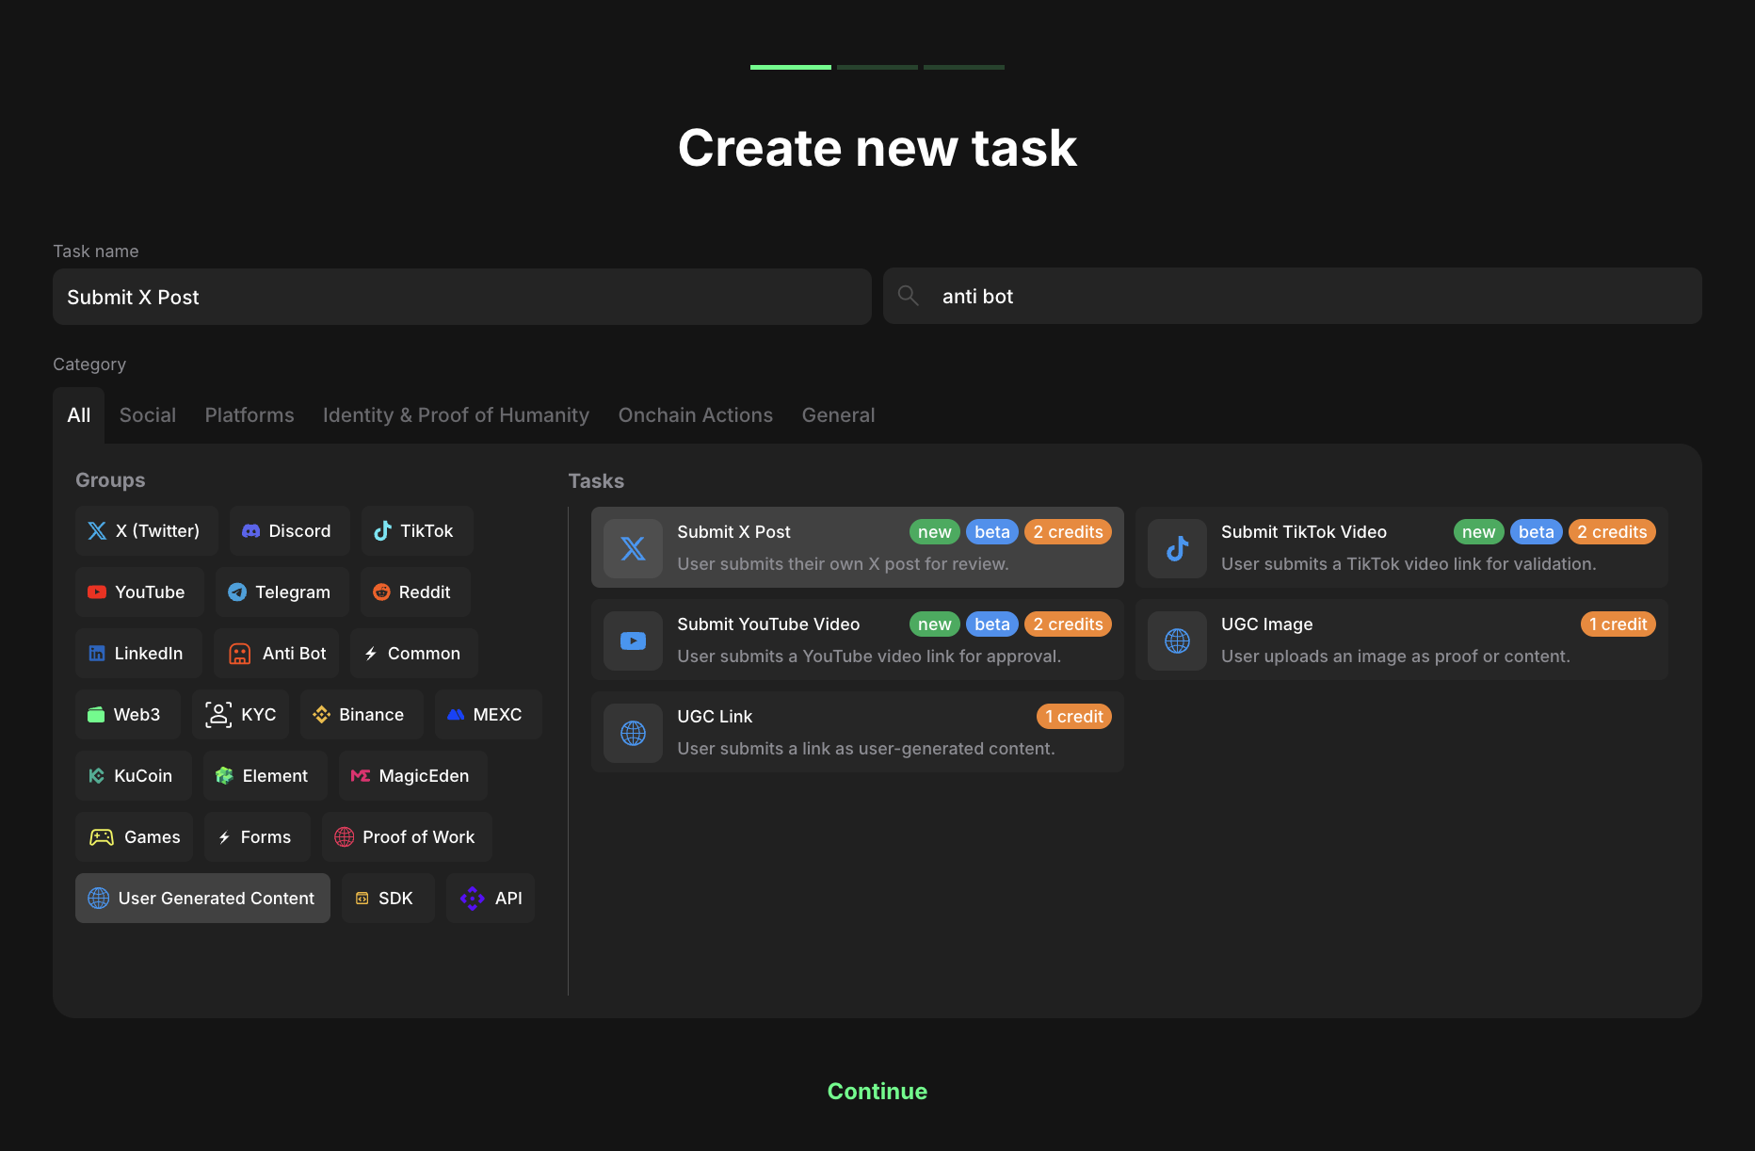Pick the YouTube group

point(139,592)
